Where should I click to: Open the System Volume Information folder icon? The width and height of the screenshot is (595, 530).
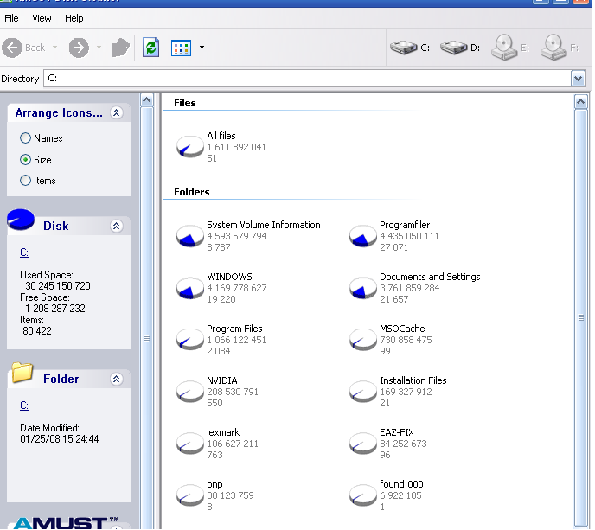click(x=189, y=236)
